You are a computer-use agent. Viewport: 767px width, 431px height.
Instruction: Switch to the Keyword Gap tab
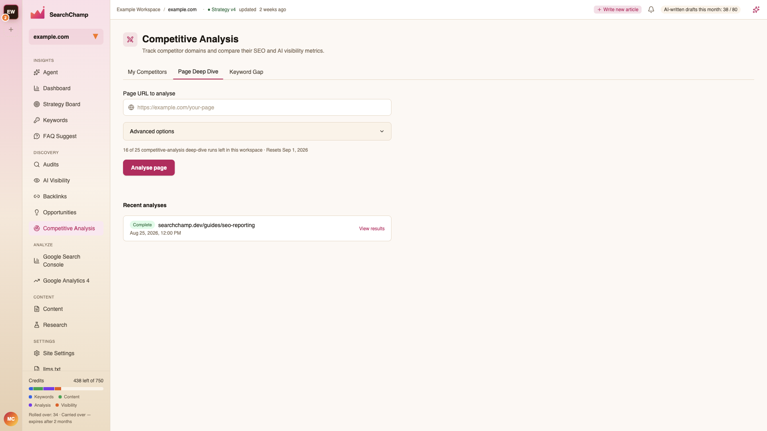pyautogui.click(x=246, y=72)
